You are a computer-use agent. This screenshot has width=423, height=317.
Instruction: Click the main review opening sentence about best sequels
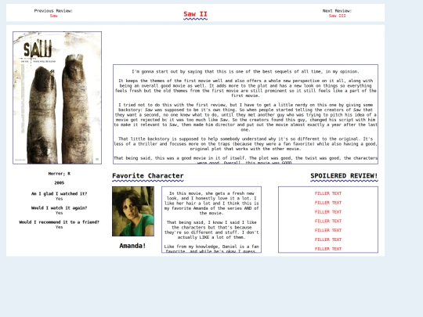[x=245, y=71]
